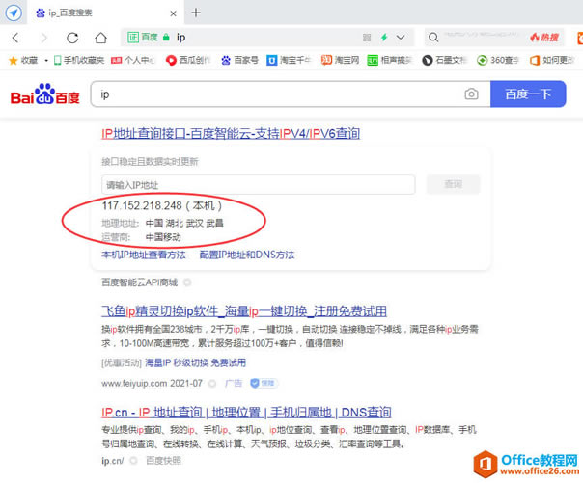Screen dimensions: 583x483
Task: Select the 中国移动 carrier text
Action: 163,237
